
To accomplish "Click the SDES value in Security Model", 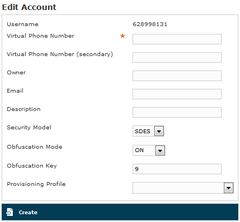I will click(x=143, y=131).
